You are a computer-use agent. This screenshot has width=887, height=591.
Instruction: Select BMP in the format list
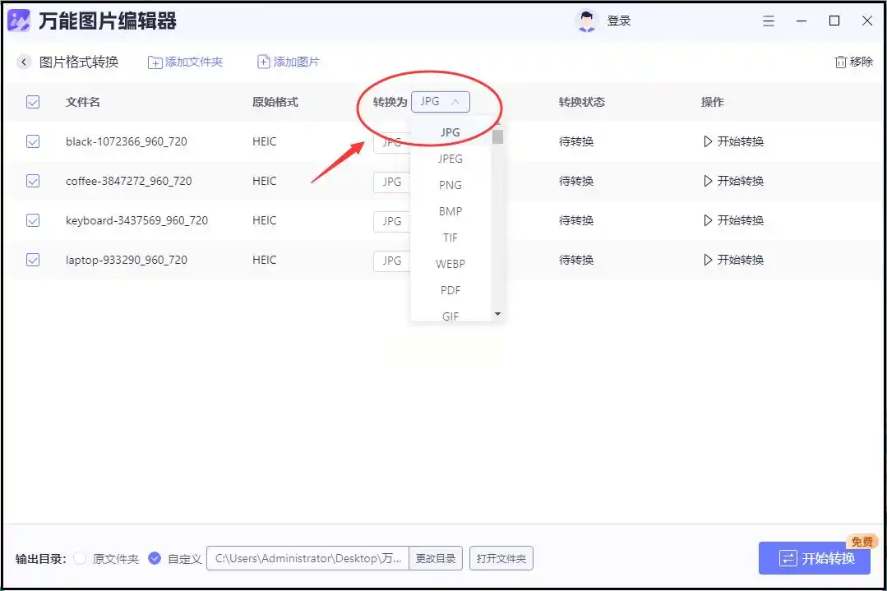[x=450, y=211]
